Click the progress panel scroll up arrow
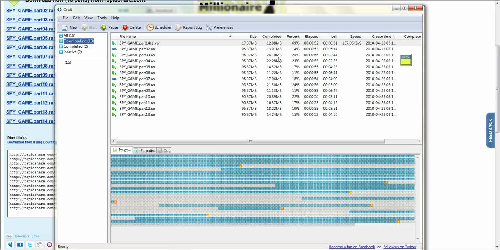 tap(418, 157)
